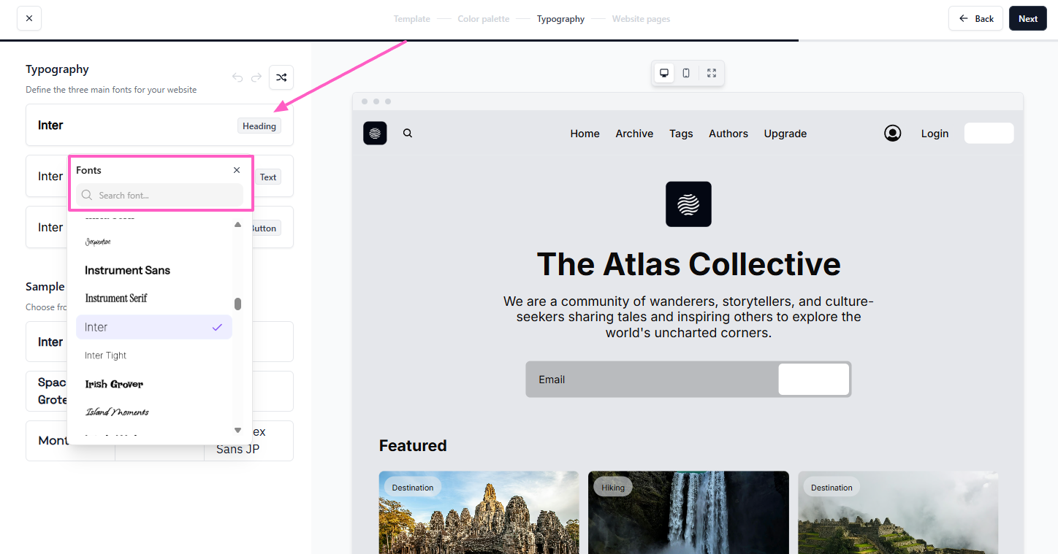Switch to mobile preview mode

[686, 73]
